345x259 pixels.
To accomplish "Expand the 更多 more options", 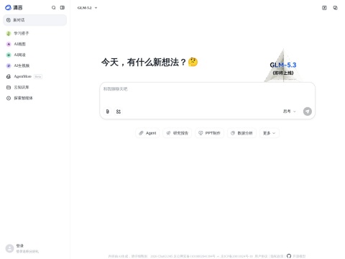I will [x=270, y=133].
